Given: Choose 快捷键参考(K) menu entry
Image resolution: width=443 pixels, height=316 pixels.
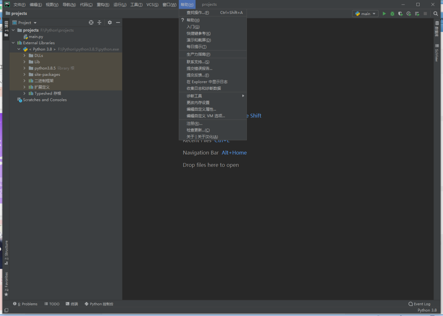Looking at the screenshot, I should click(213, 33).
